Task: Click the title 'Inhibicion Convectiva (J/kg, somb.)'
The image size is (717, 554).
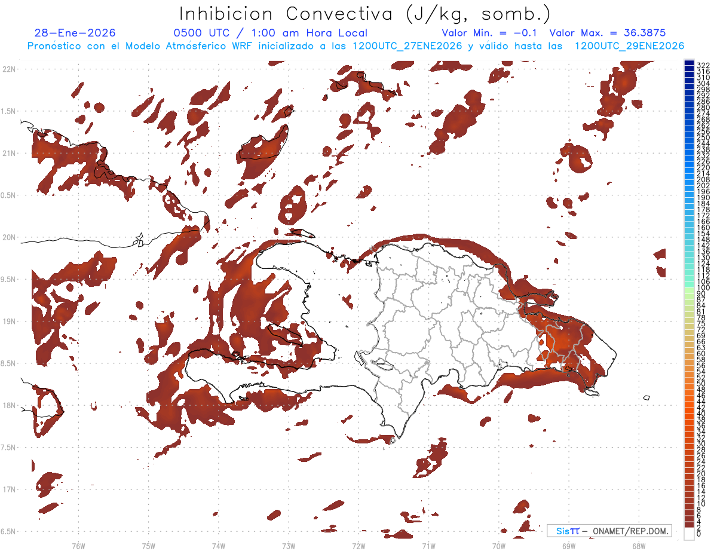Action: coord(364,14)
